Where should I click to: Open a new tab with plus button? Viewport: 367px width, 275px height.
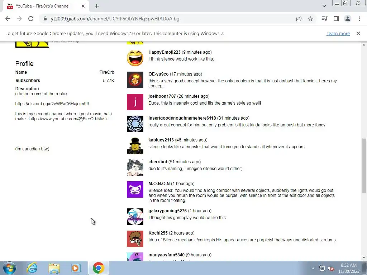coord(97,6)
